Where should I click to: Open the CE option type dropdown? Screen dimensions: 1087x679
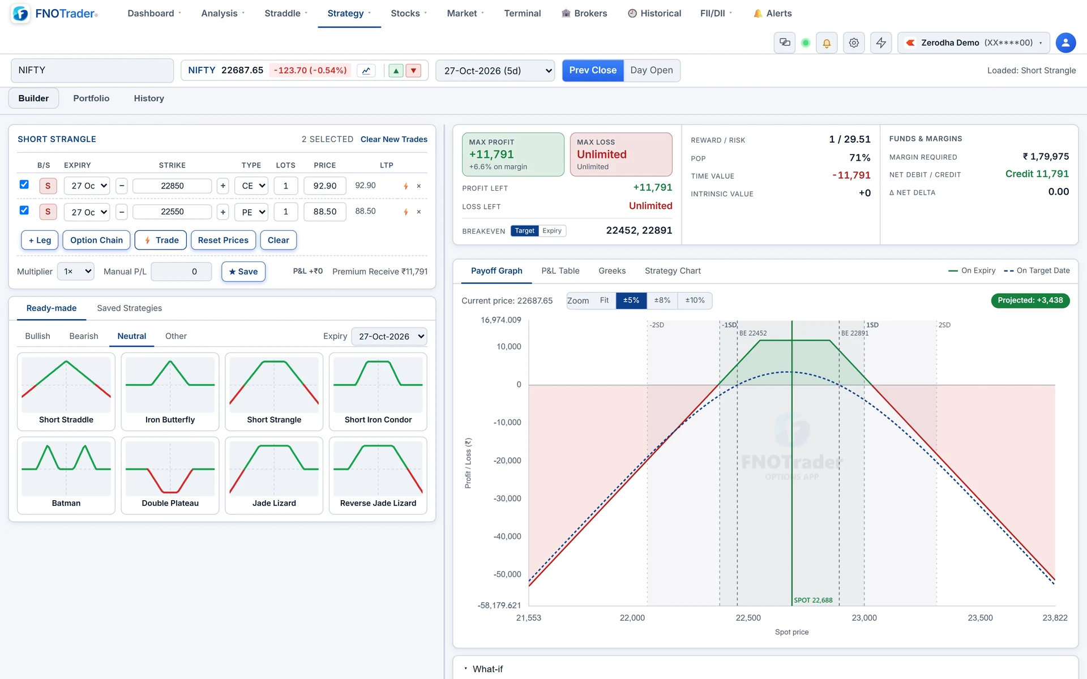(252, 186)
